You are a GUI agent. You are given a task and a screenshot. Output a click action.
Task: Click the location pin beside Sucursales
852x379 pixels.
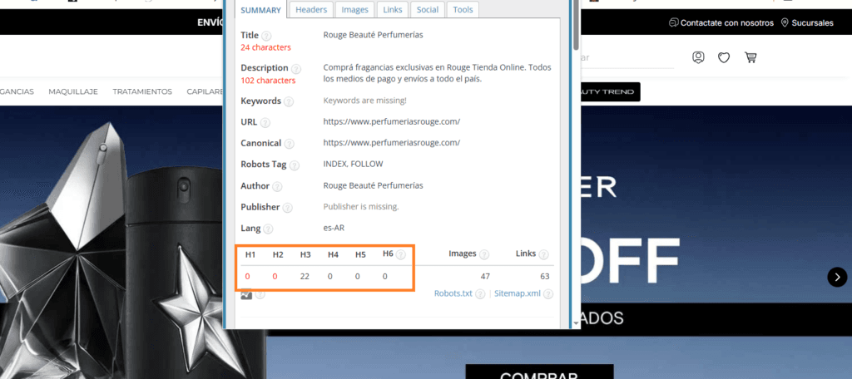785,22
